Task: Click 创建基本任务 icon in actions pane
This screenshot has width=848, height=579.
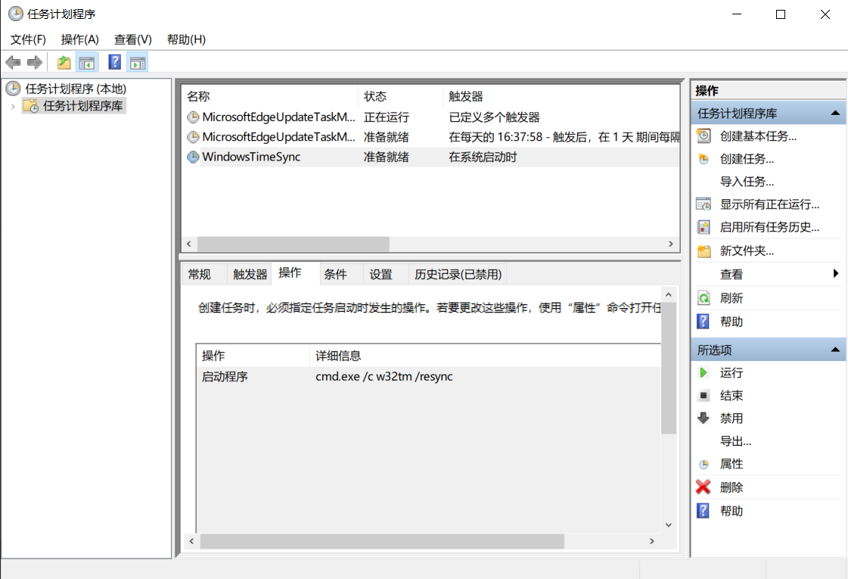Action: tap(704, 135)
